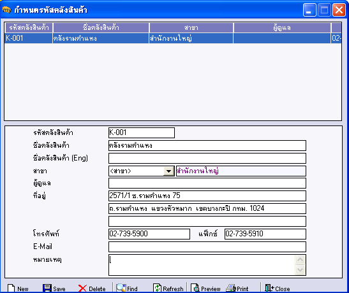Refresh the warehouse list
The width and height of the screenshot is (349, 293).
158,288
